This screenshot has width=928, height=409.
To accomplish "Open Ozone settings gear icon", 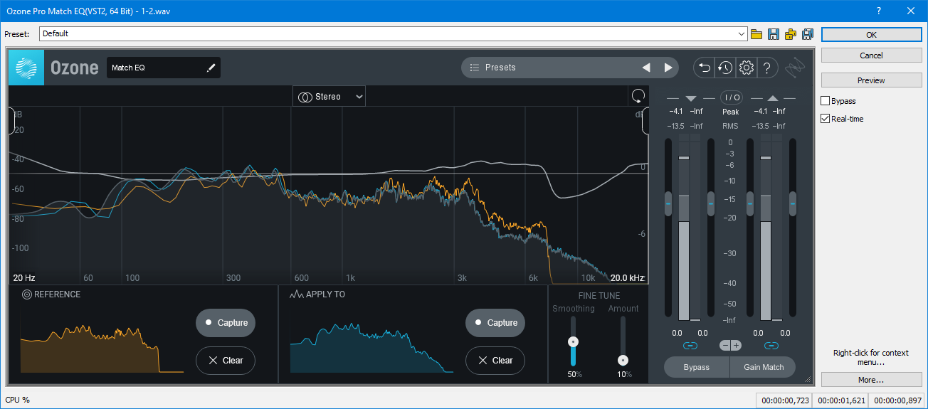I will (x=746, y=68).
